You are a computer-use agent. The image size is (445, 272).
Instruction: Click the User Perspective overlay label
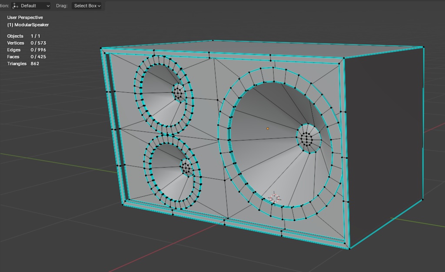[25, 17]
